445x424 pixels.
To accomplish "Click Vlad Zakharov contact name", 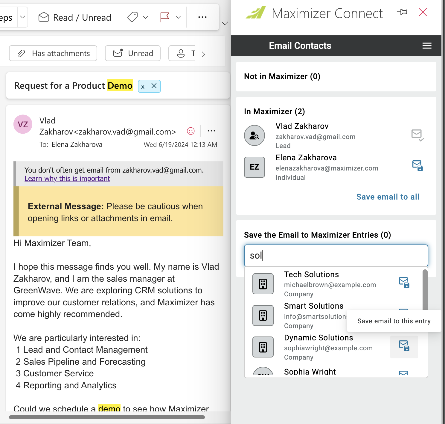I will 302,126.
